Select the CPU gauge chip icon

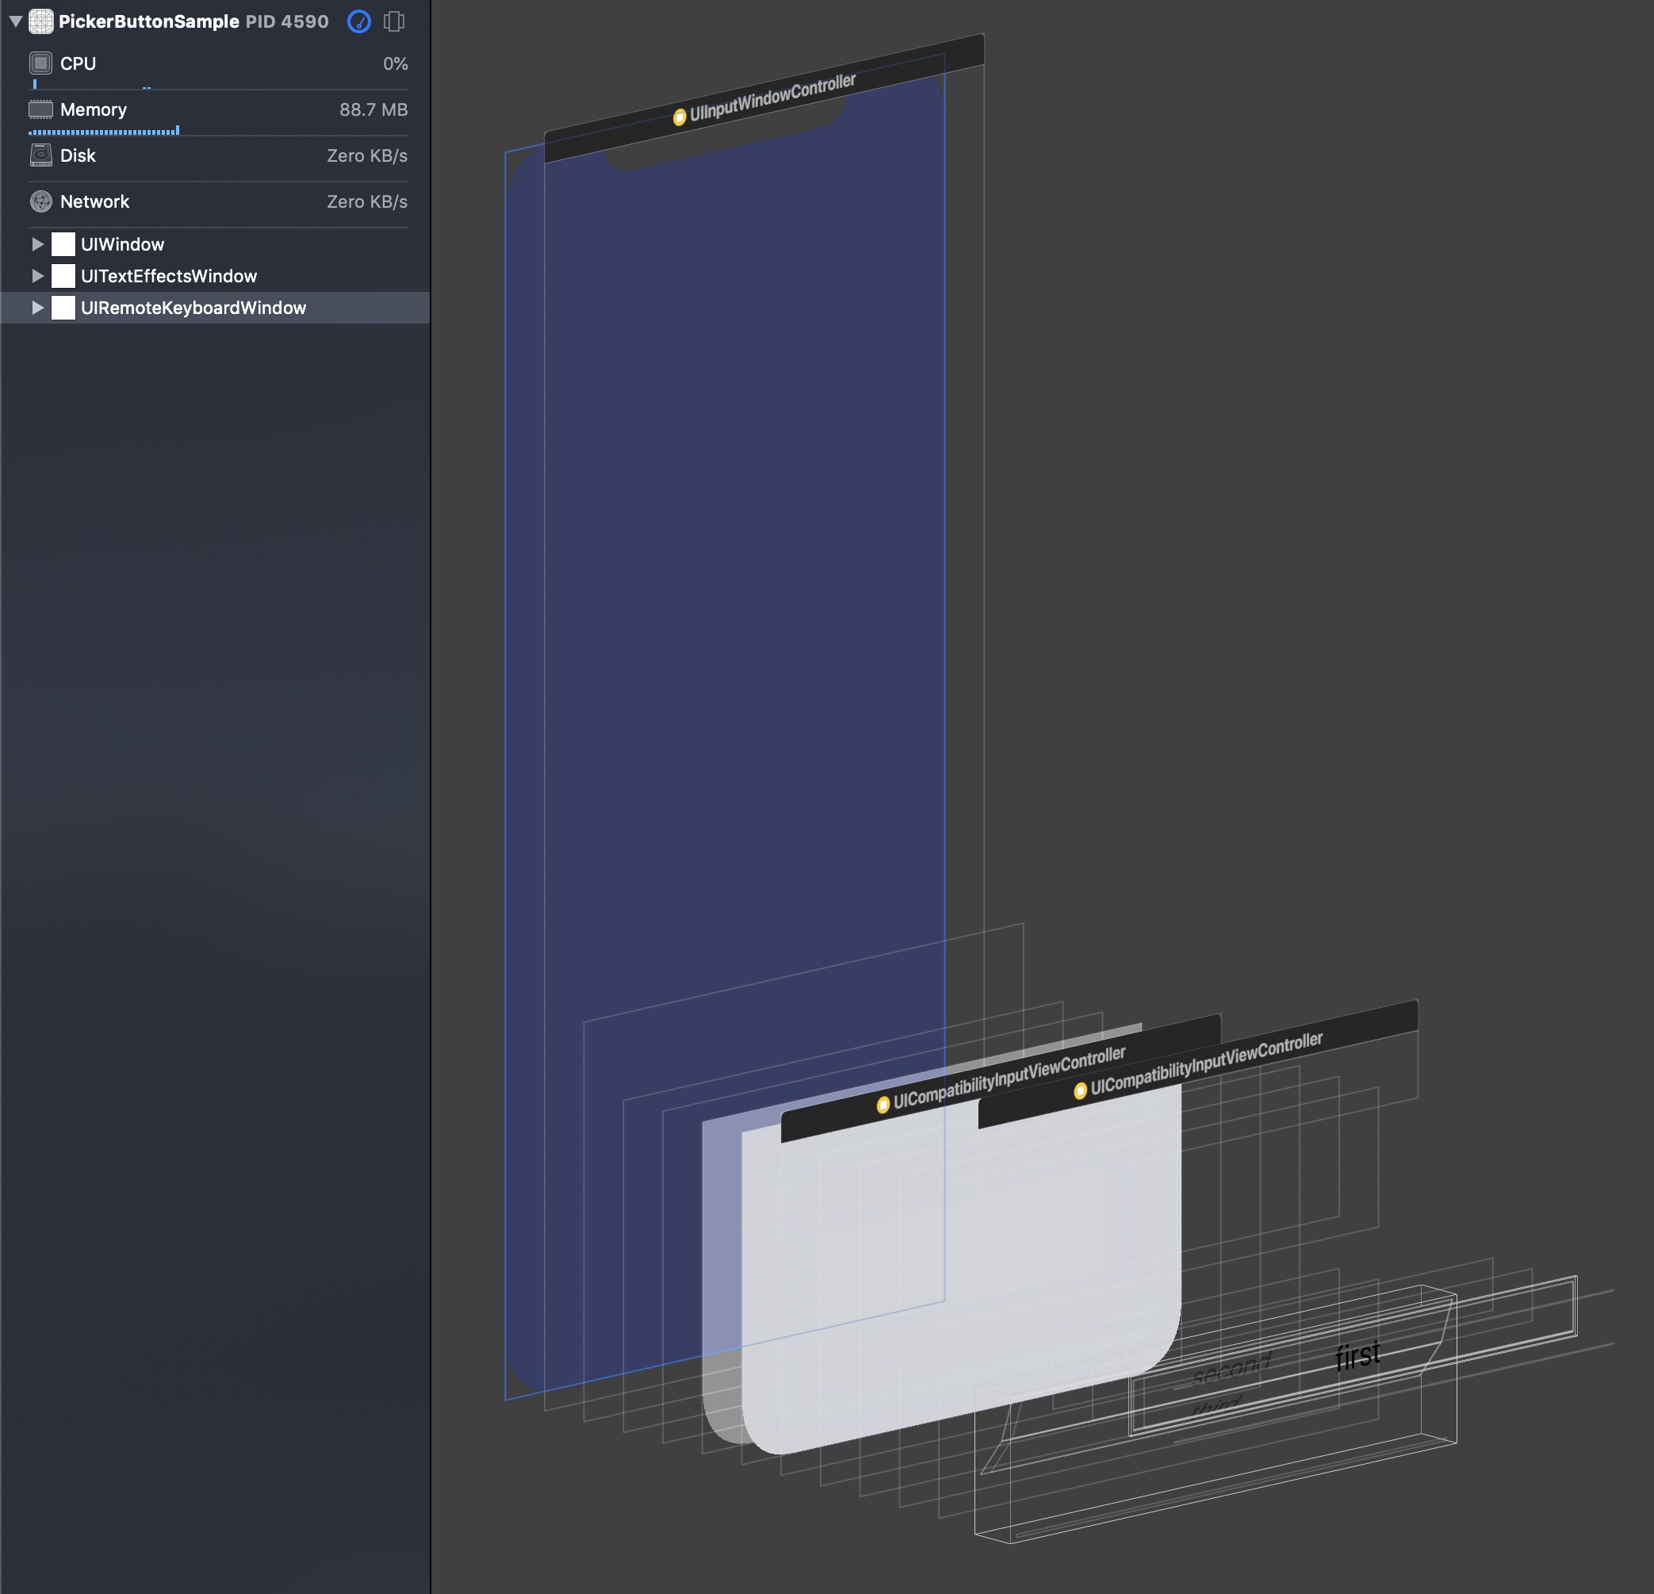(x=40, y=63)
